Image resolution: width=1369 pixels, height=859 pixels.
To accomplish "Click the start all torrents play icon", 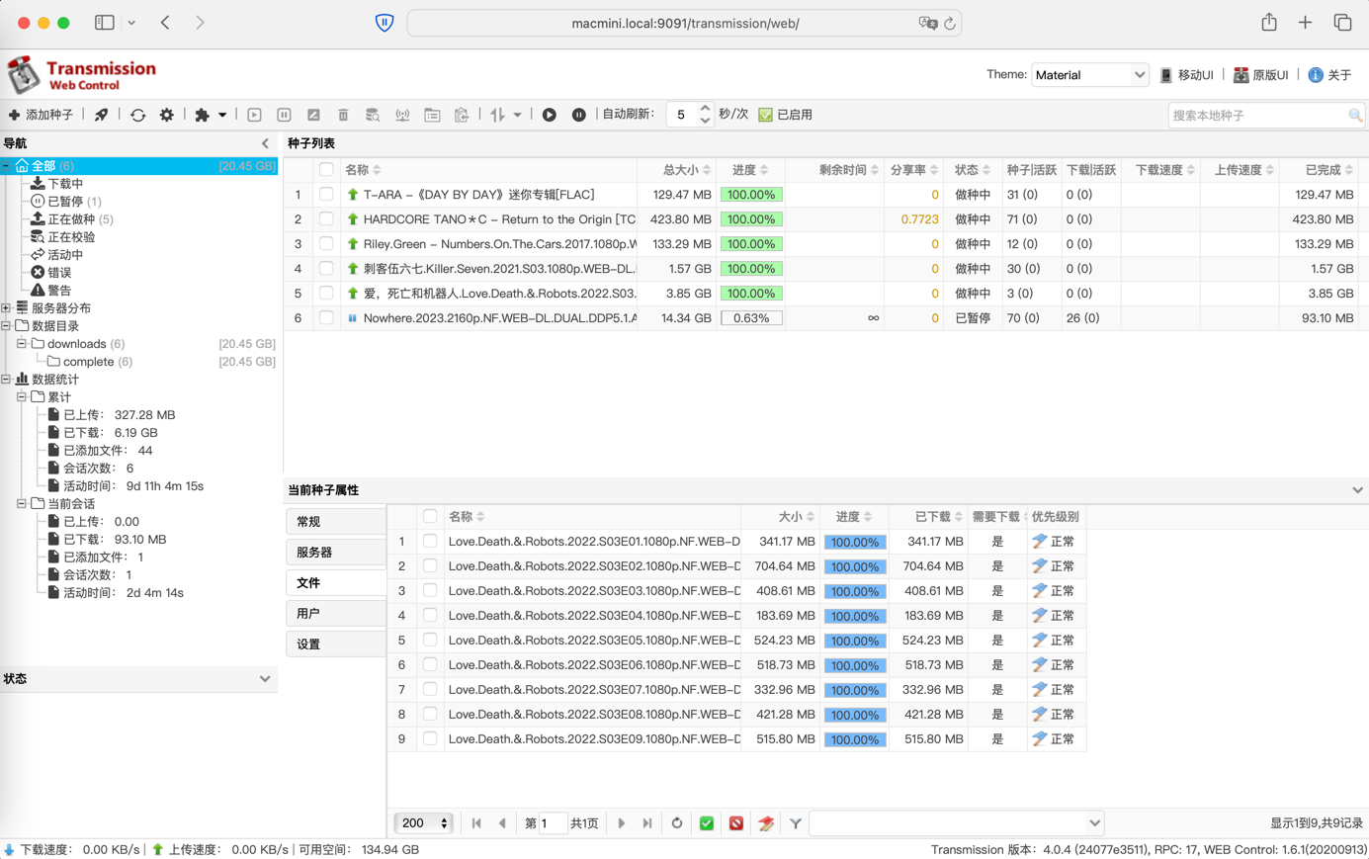I will pyautogui.click(x=550, y=115).
